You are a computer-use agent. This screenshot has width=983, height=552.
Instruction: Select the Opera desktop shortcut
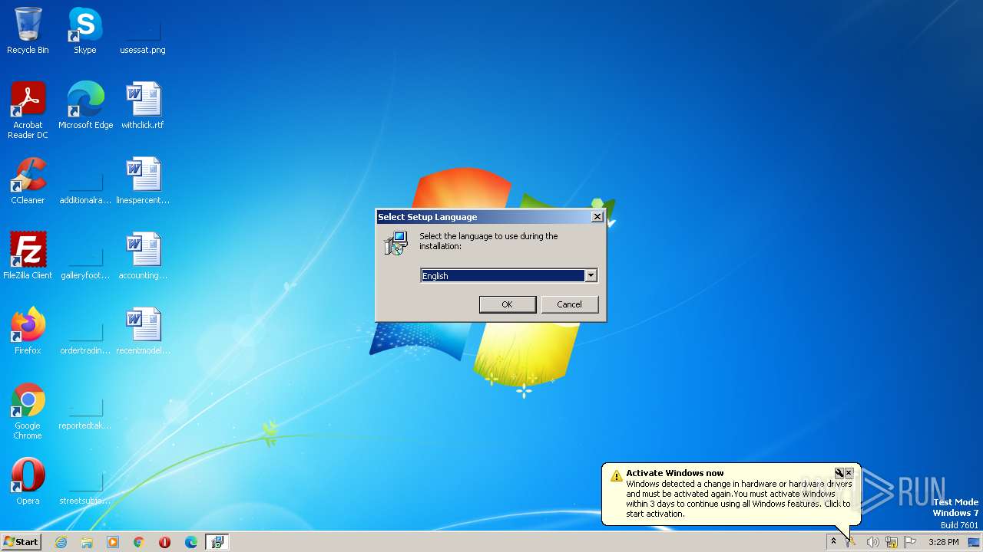click(x=28, y=481)
